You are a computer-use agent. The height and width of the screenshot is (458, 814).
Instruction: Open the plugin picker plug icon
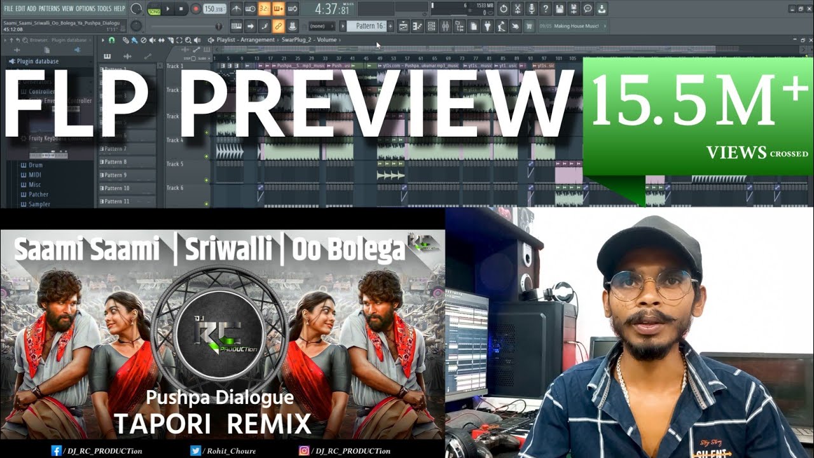[488, 26]
